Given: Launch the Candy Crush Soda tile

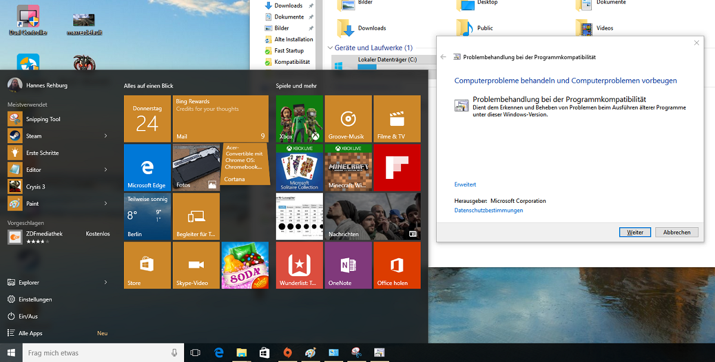Looking at the screenshot, I should (x=245, y=265).
